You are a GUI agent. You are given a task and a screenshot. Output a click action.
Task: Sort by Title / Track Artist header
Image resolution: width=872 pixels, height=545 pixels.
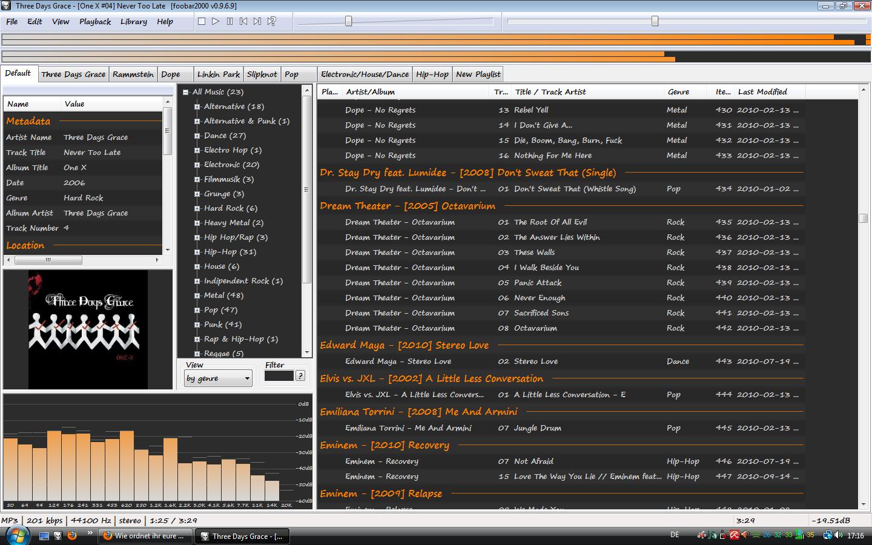pyautogui.click(x=587, y=92)
